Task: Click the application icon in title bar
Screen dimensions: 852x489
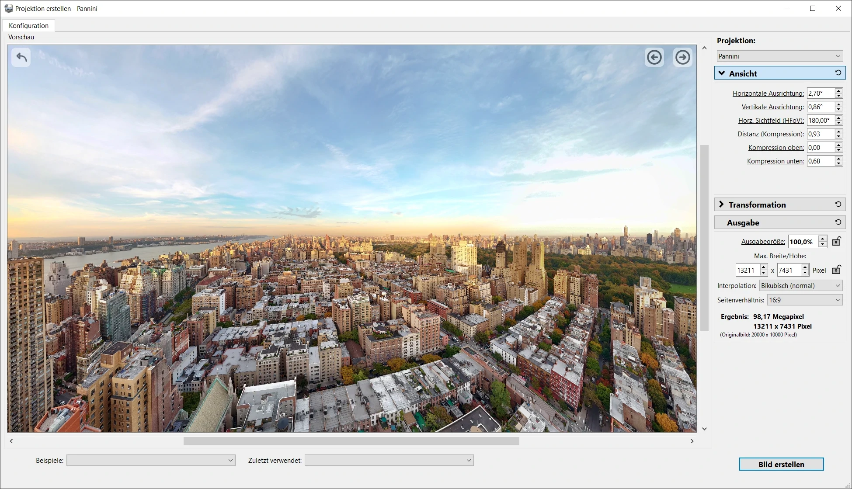Action: (x=8, y=8)
